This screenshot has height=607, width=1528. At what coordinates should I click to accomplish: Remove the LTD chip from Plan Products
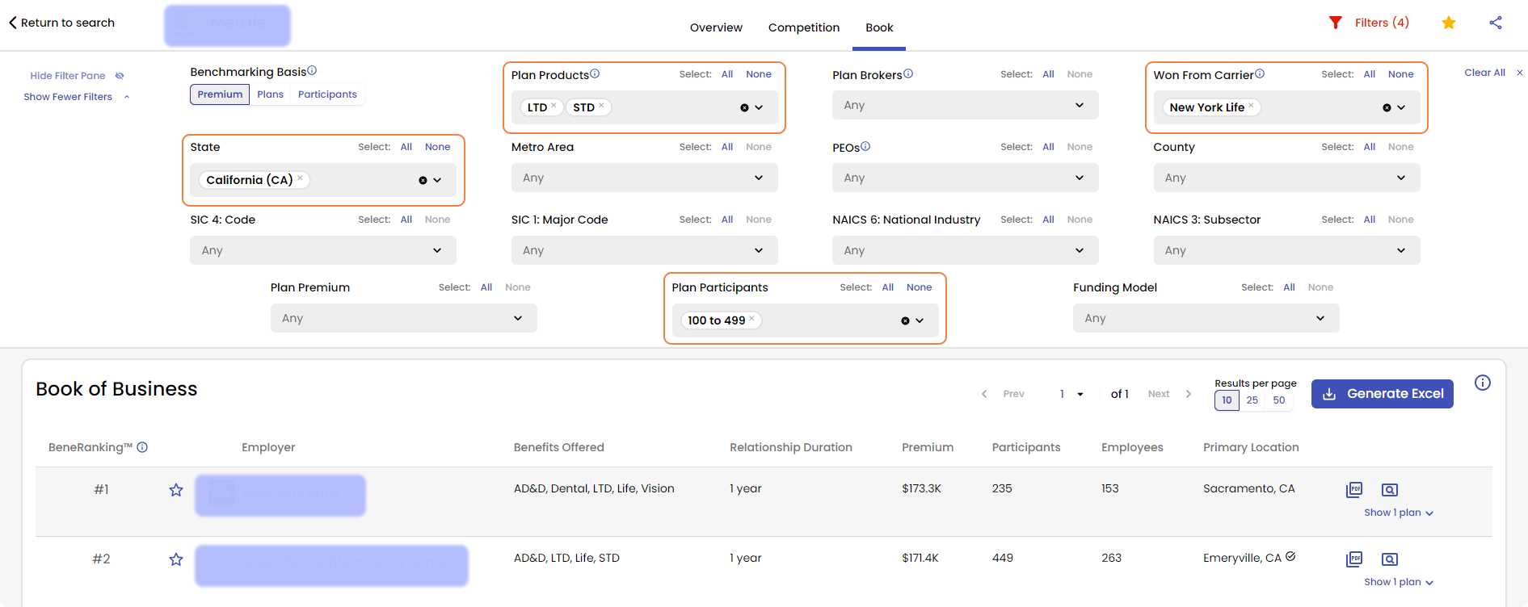coord(554,105)
